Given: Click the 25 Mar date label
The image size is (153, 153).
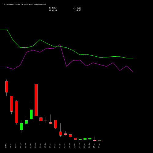Looking at the screenshot, I should 6,146.
